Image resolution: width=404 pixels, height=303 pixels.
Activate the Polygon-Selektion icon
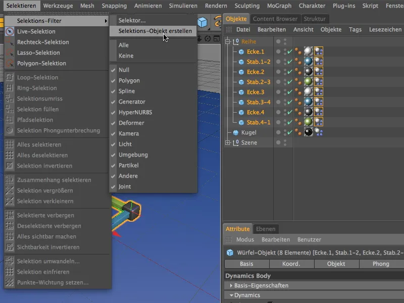[x=10, y=63]
